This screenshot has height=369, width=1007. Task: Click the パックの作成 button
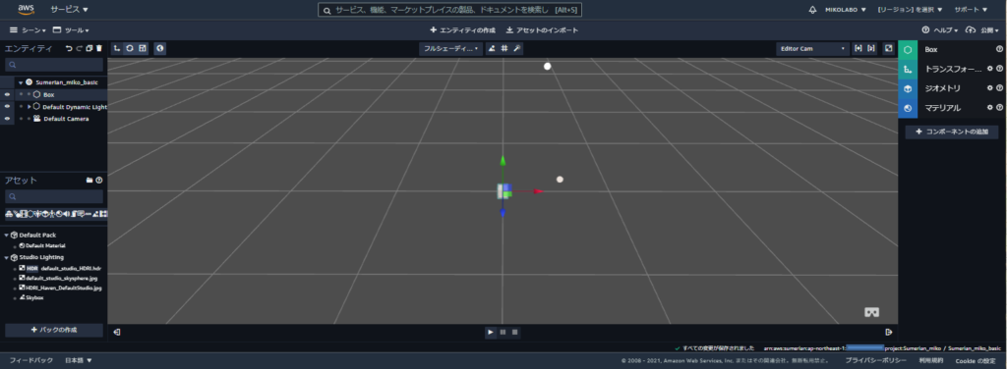(54, 330)
